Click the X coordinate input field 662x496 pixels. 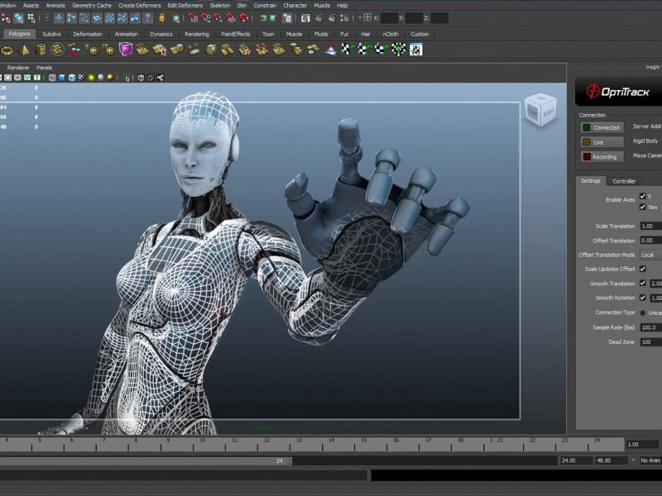click(389, 17)
